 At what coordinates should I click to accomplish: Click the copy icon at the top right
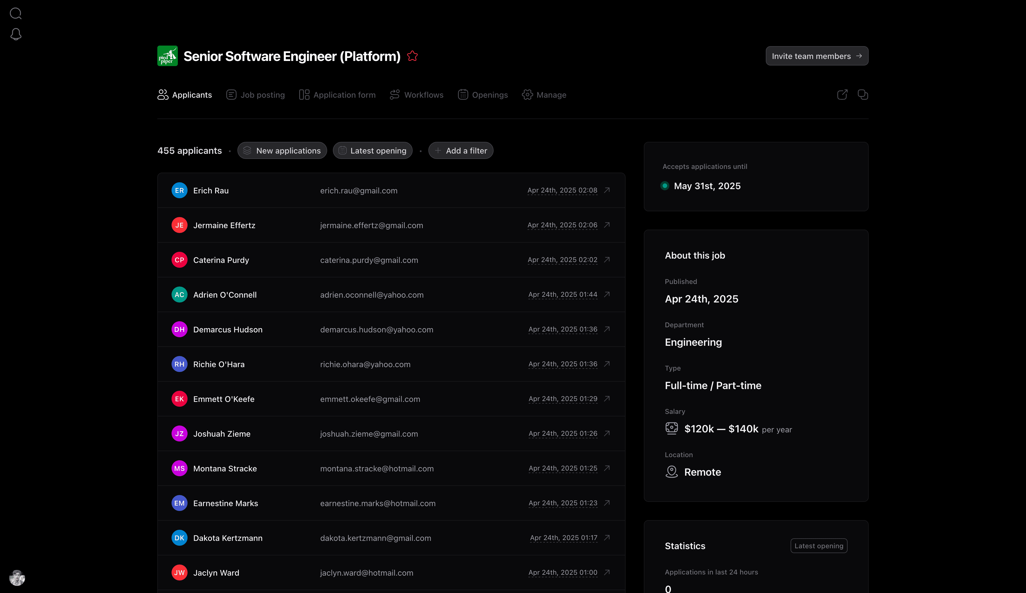click(862, 95)
